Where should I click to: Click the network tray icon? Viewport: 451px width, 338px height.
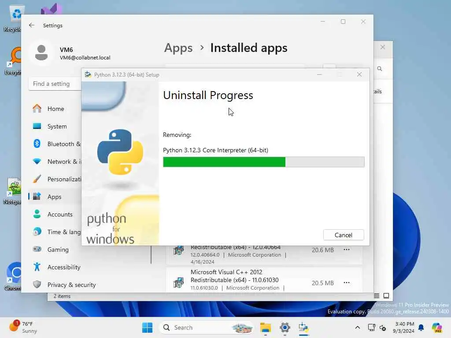pyautogui.click(x=371, y=327)
